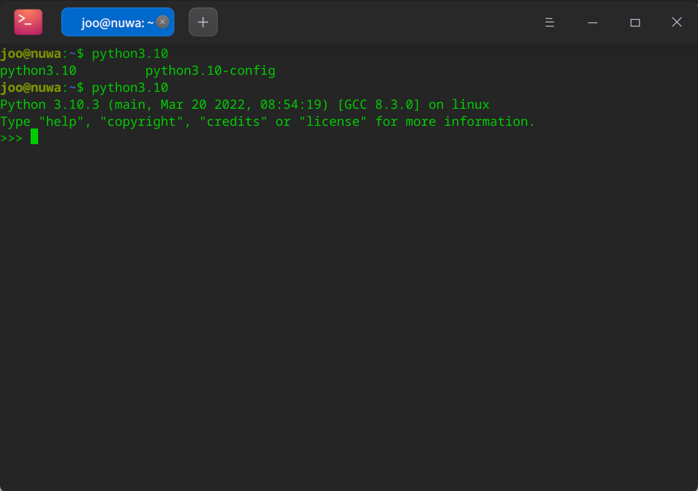
Task: Close the joo@nuwa terminal tab
Action: pyautogui.click(x=162, y=21)
